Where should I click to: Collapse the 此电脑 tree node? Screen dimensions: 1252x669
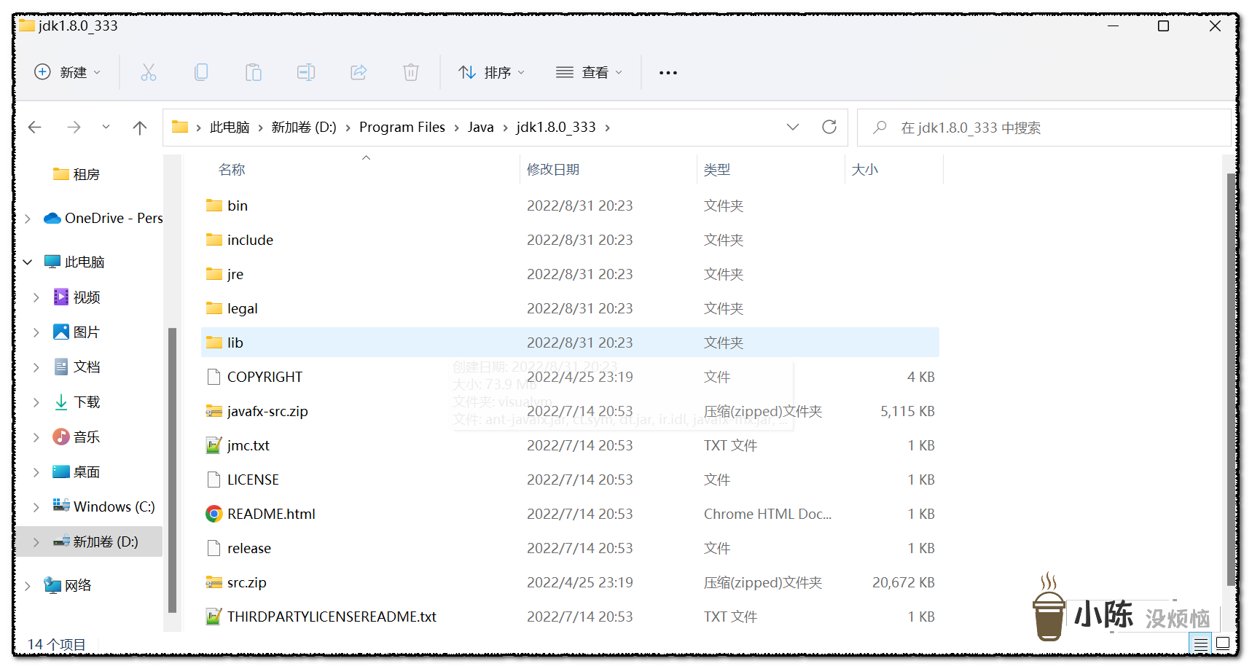click(28, 262)
